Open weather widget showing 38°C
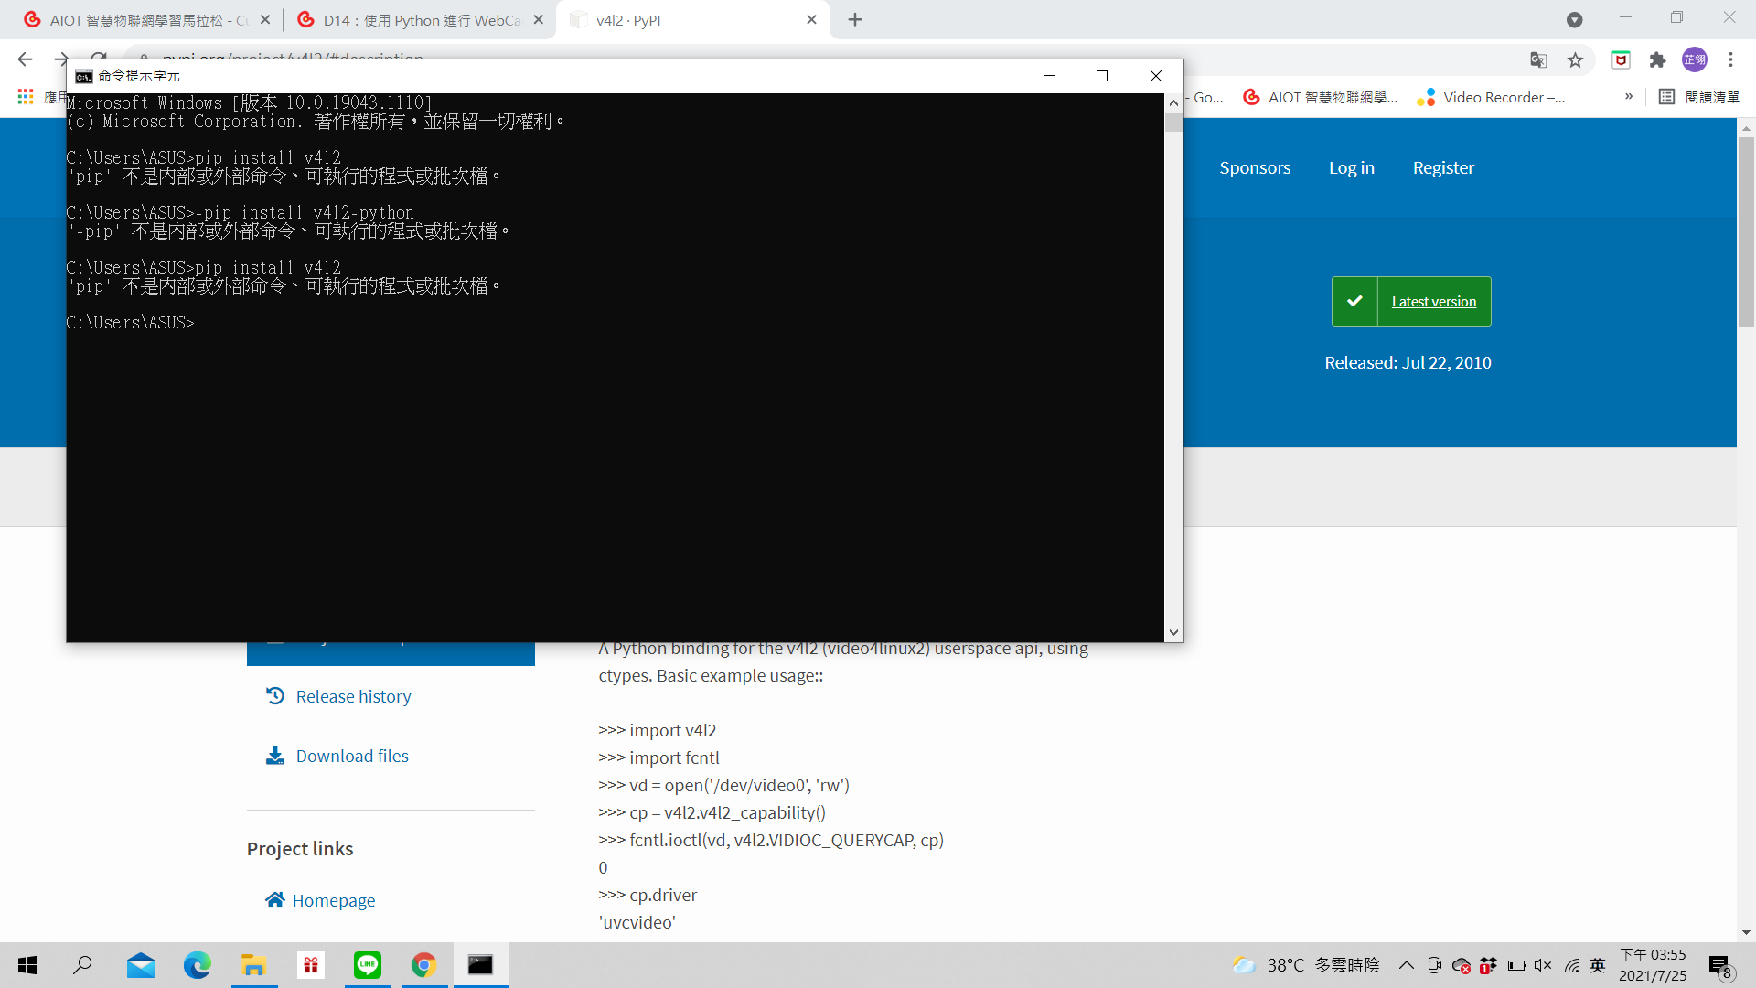This screenshot has height=988, width=1756. pos(1306,965)
